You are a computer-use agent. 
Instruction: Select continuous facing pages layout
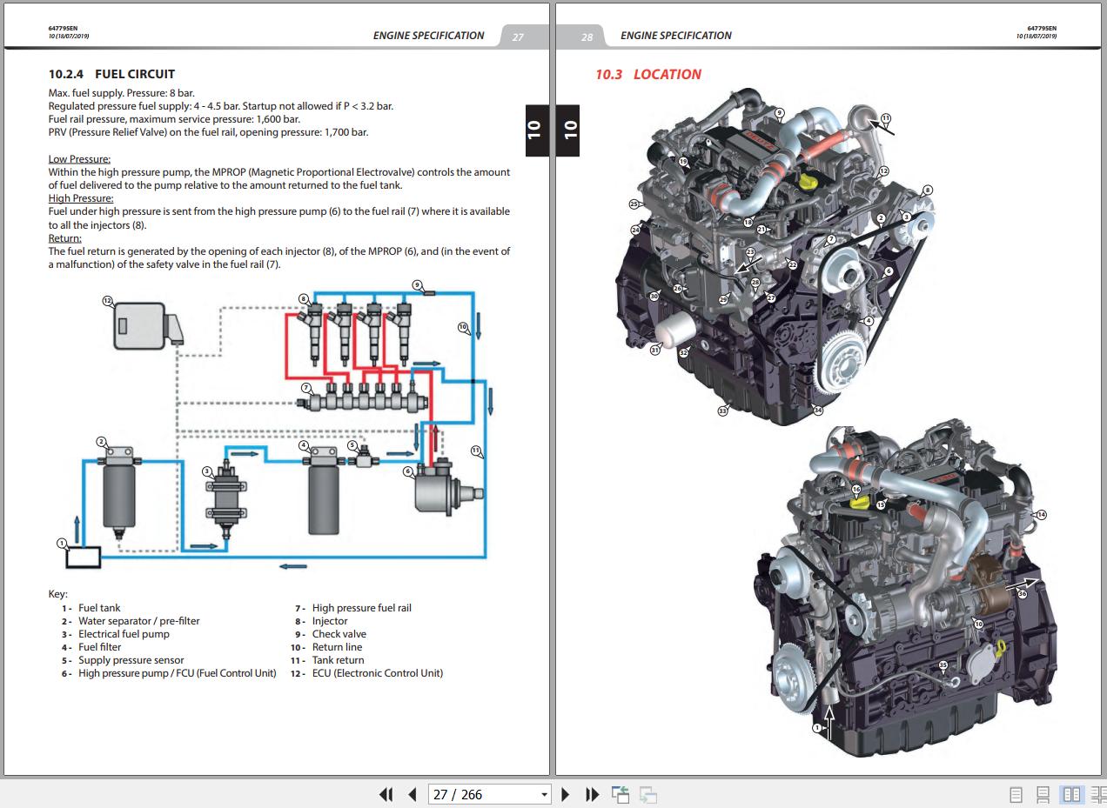1097,794
